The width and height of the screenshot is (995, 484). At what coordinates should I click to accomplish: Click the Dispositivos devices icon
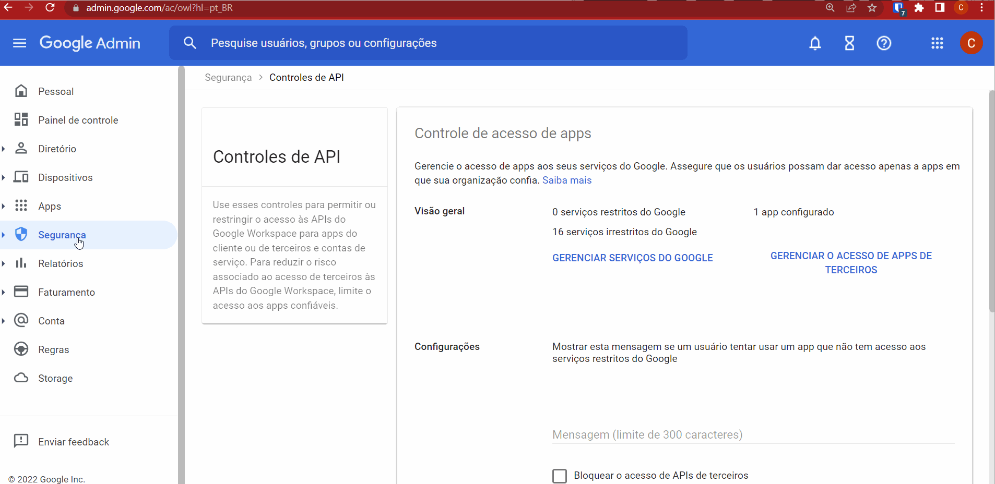(21, 177)
